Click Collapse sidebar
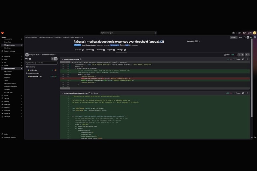The height and width of the screenshot is (171, 257). pyautogui.click(x=9, y=138)
